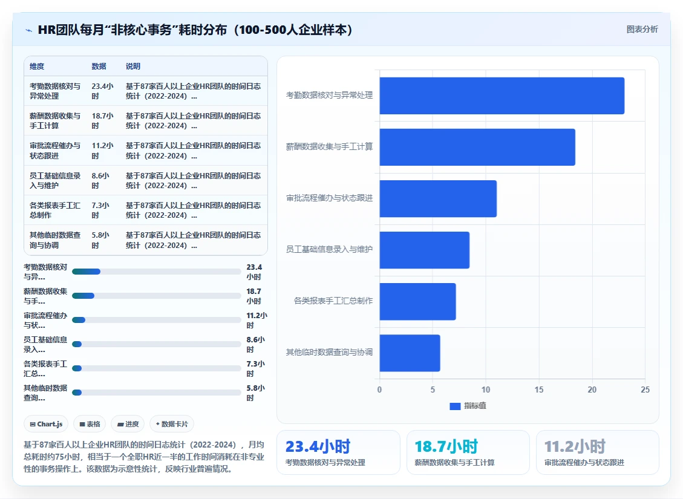This screenshot has width=683, height=499.
Task: Click the 11.2小时 value in the table
Action: click(102, 151)
